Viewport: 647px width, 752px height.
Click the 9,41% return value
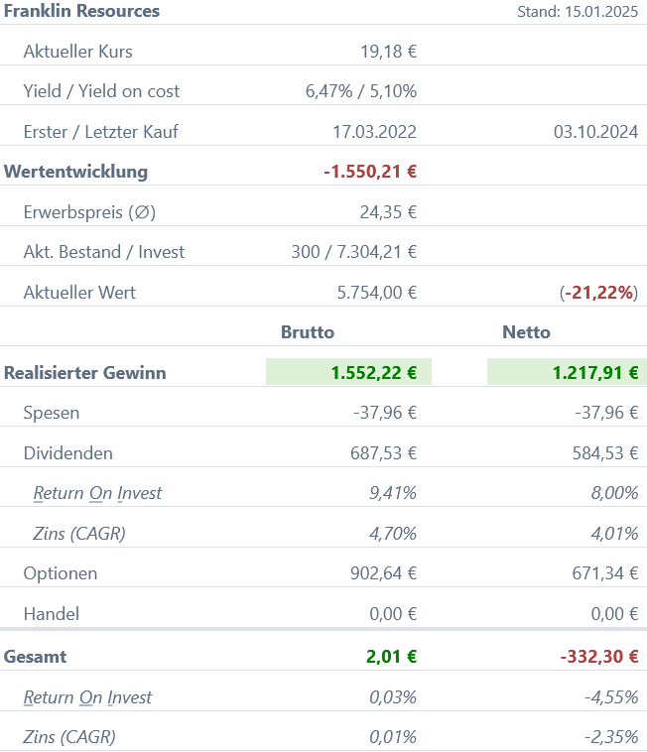[393, 493]
